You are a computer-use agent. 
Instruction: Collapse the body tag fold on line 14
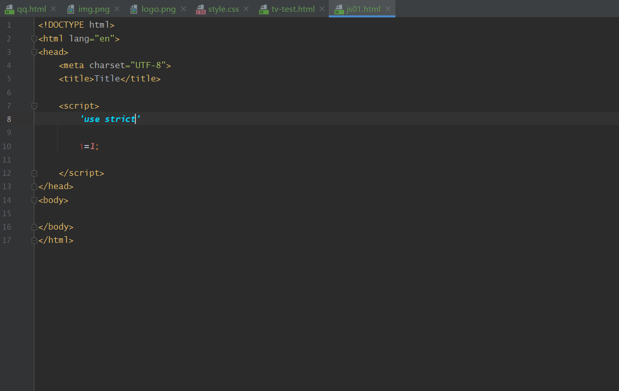(34, 200)
